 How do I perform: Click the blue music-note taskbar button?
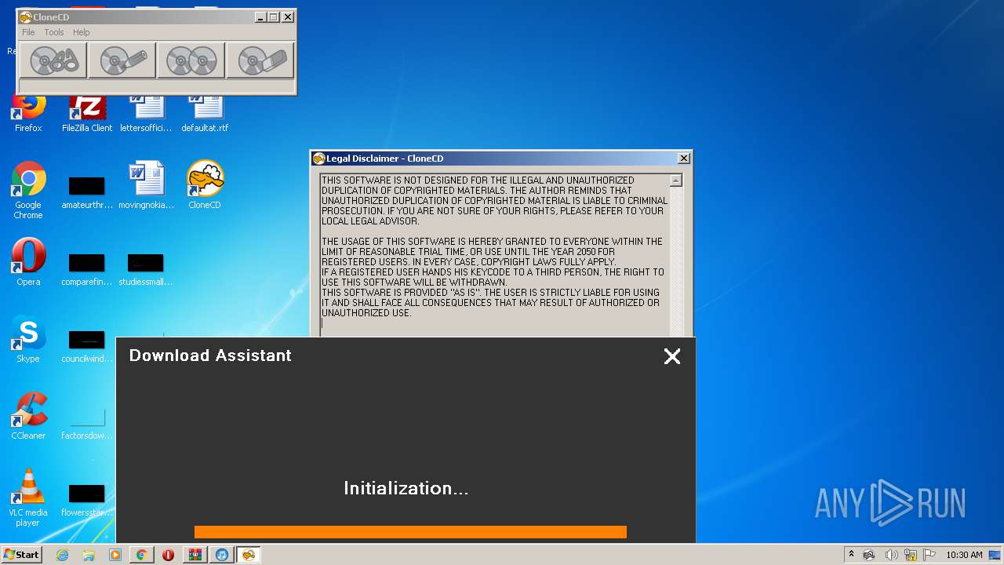[x=222, y=555]
